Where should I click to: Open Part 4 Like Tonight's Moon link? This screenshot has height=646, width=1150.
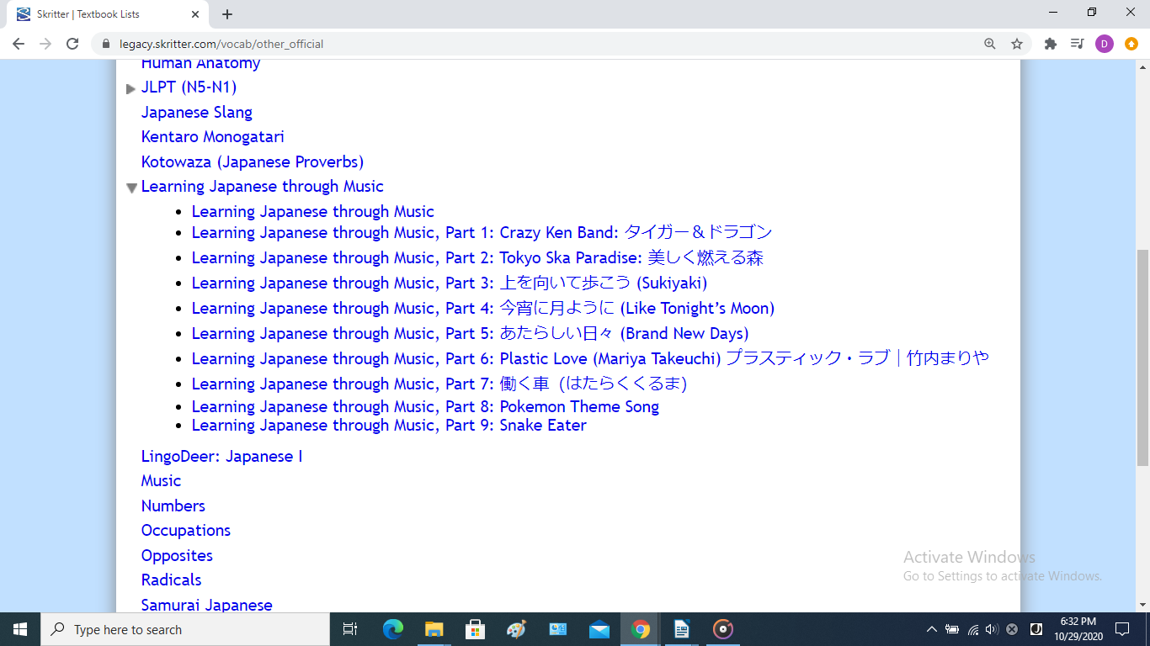pos(483,308)
